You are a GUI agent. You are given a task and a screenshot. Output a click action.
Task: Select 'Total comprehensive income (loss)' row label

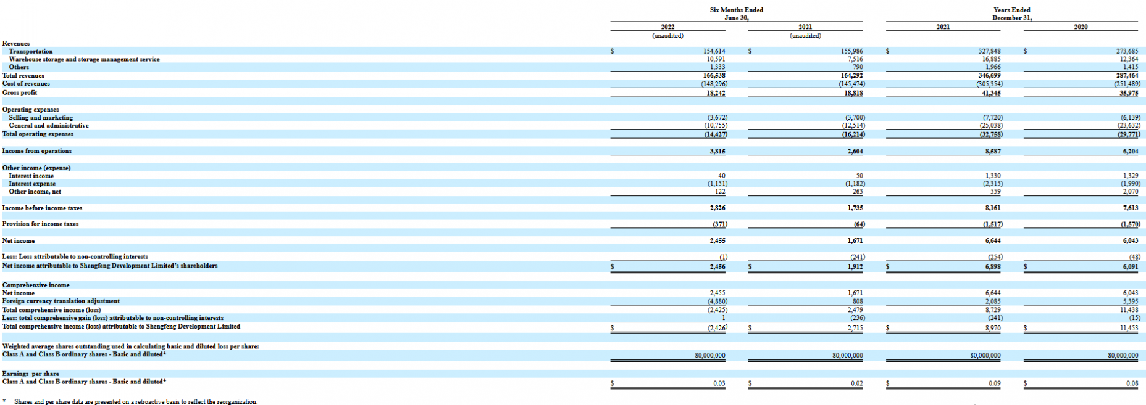(51, 309)
